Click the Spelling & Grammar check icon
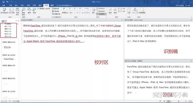The width and height of the screenshot is (193, 103). [4, 10]
